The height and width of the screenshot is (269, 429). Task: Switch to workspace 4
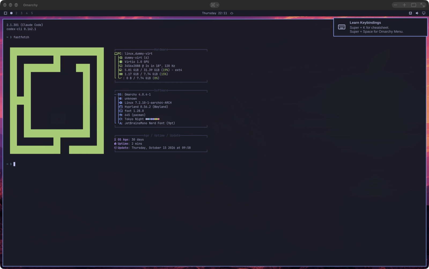[27, 13]
